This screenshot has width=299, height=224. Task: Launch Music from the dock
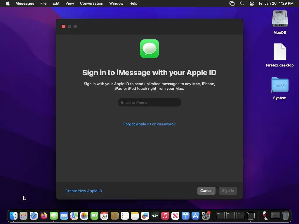click(x=165, y=216)
